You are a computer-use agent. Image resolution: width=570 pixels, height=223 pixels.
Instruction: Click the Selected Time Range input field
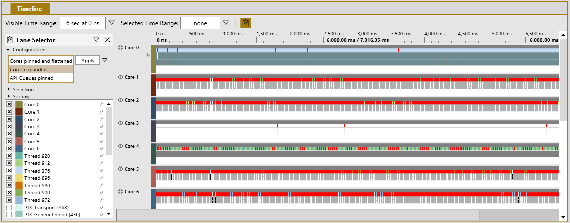tap(200, 23)
